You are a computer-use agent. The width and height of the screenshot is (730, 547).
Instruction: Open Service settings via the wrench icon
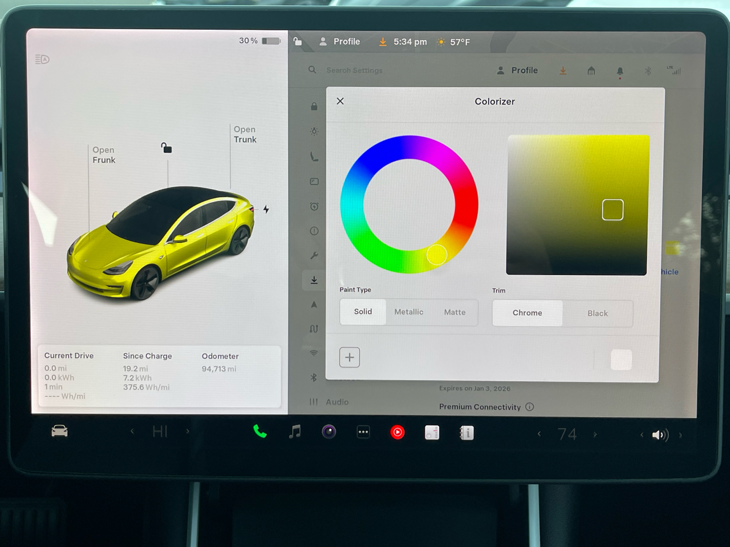tap(314, 255)
